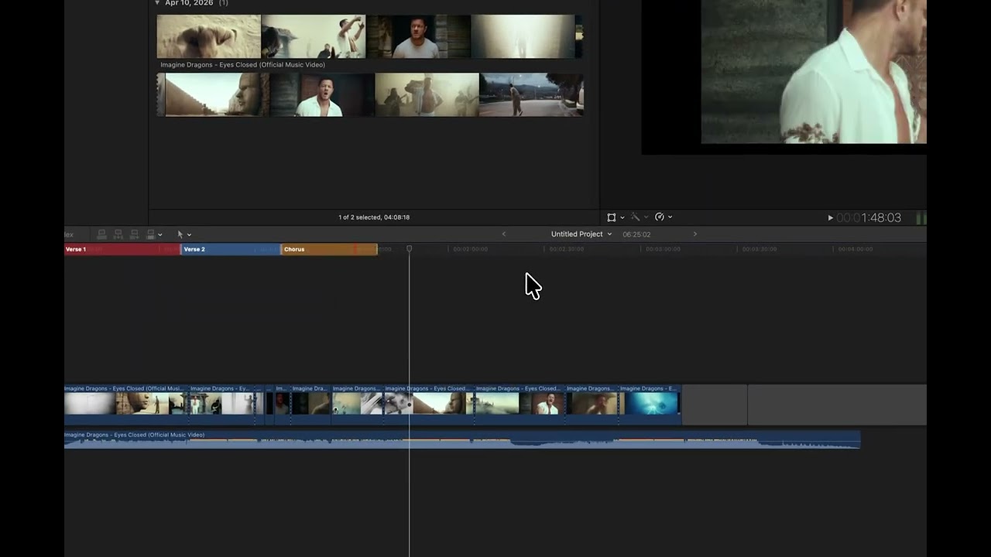This screenshot has height=557, width=991.
Task: Select the arrow Select tool icon
Action: [180, 234]
